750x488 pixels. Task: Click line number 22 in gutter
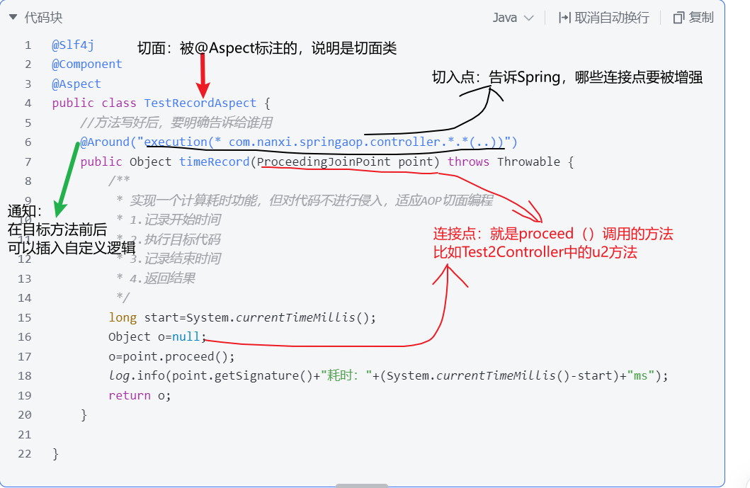(25, 454)
